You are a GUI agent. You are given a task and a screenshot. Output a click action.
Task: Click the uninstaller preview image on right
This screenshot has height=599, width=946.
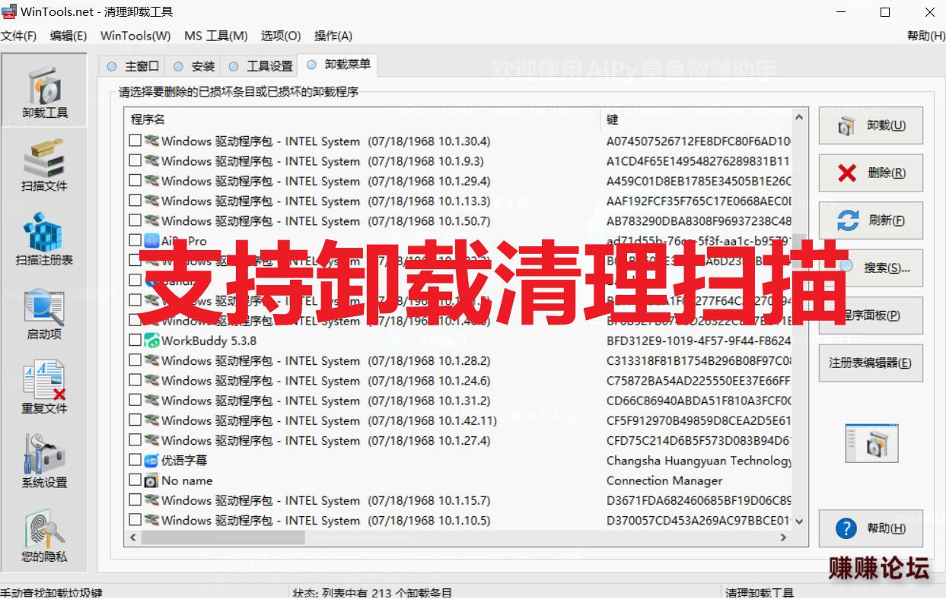[x=871, y=443]
